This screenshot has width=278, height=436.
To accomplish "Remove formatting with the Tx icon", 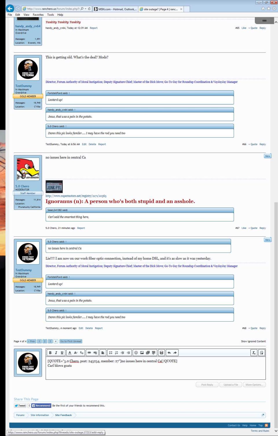I will pyautogui.click(x=254, y=353).
